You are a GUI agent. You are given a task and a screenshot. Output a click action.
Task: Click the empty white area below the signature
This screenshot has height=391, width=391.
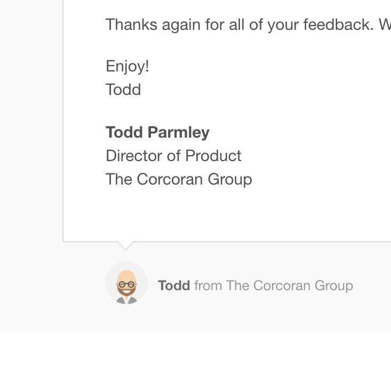tap(225, 214)
